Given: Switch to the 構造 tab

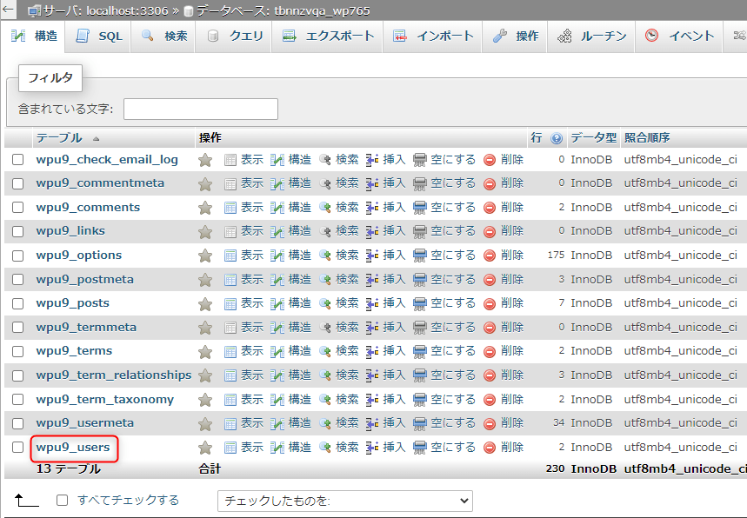Looking at the screenshot, I should (x=33, y=37).
